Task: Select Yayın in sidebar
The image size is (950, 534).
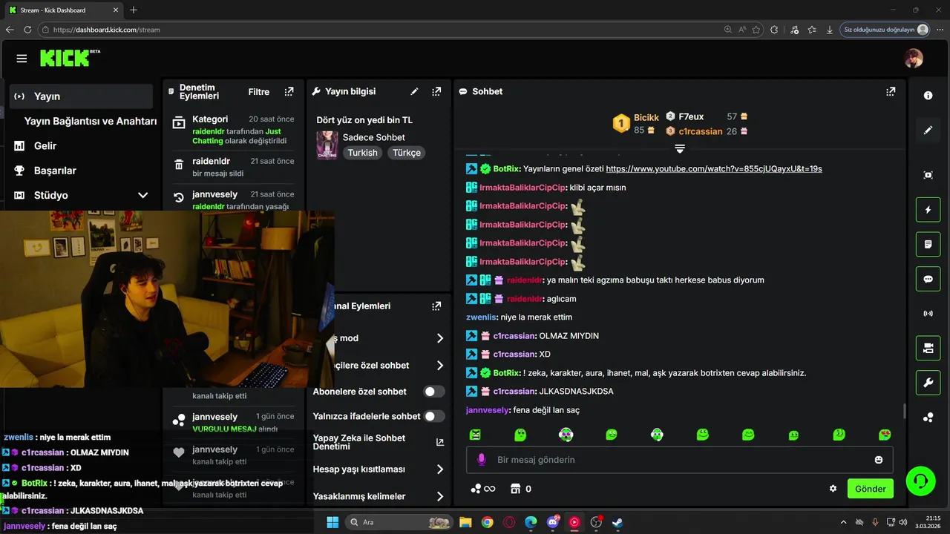Action: [x=82, y=96]
